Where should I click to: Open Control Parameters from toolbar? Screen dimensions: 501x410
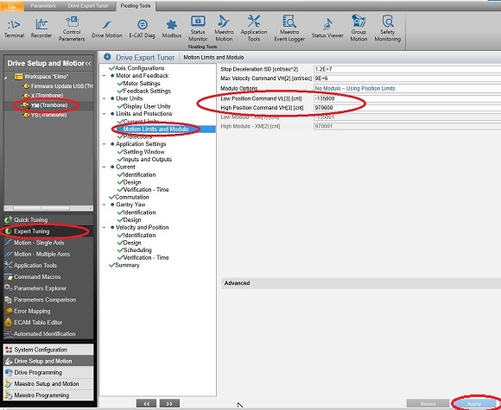coord(72,28)
